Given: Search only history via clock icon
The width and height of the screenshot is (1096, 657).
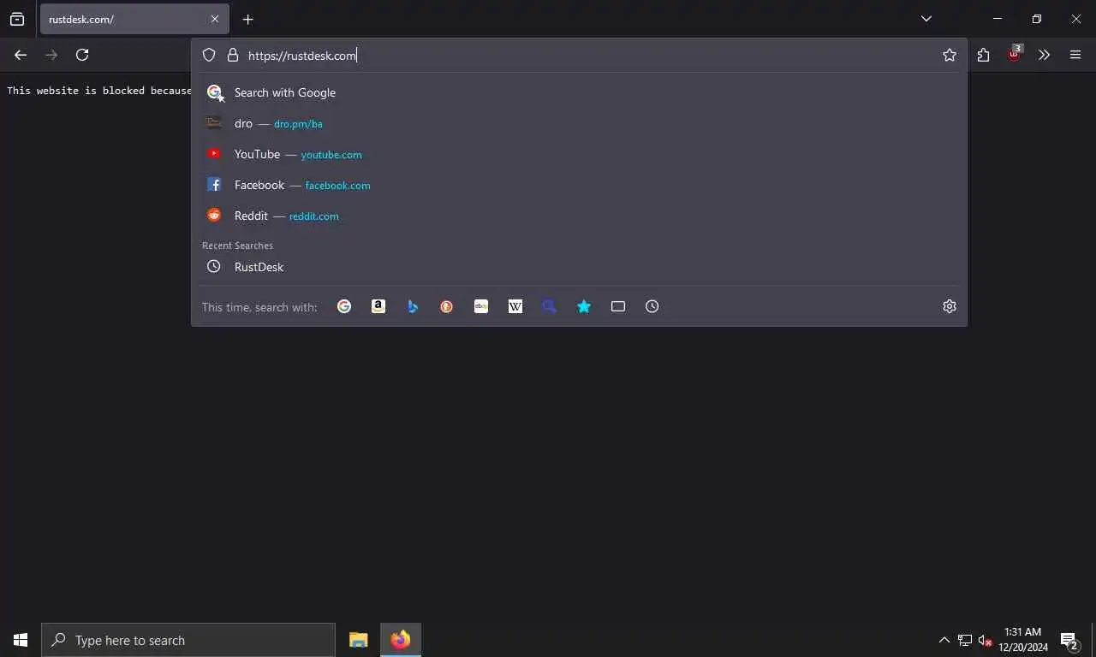Looking at the screenshot, I should coord(652,306).
